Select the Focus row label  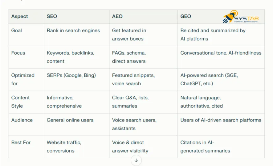18,53
